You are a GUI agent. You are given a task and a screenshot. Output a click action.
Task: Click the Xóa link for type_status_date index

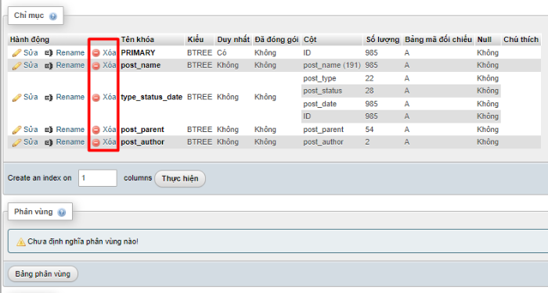click(x=109, y=97)
